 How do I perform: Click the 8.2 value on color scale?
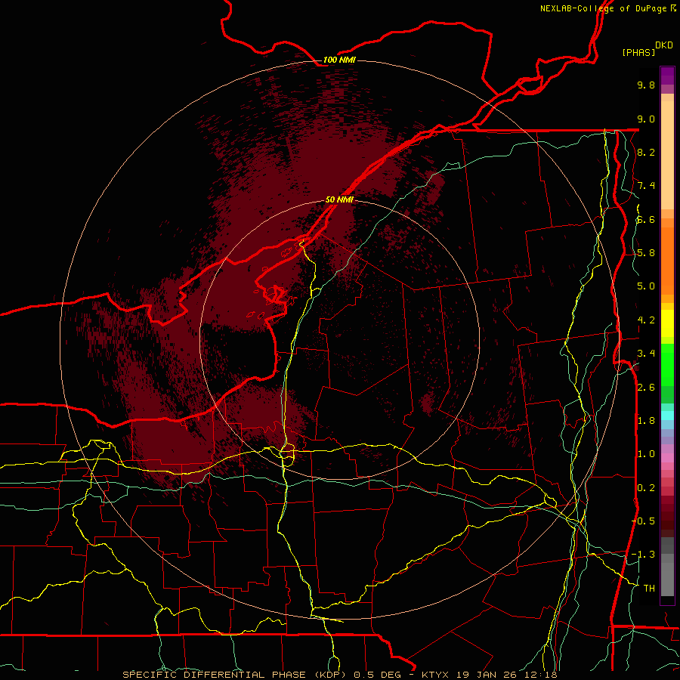[646, 152]
